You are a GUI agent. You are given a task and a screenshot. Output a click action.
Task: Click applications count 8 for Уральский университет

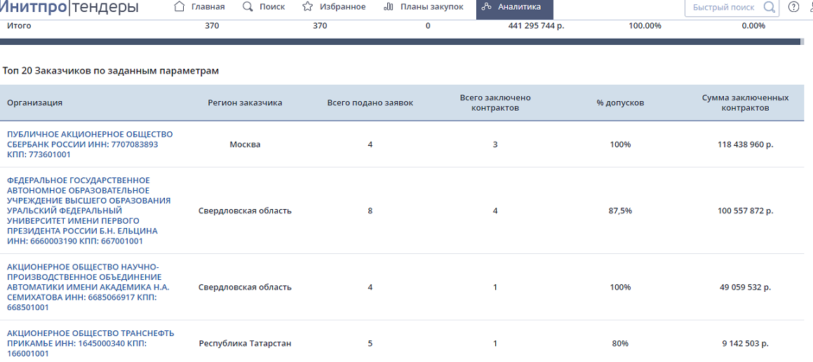tap(370, 210)
